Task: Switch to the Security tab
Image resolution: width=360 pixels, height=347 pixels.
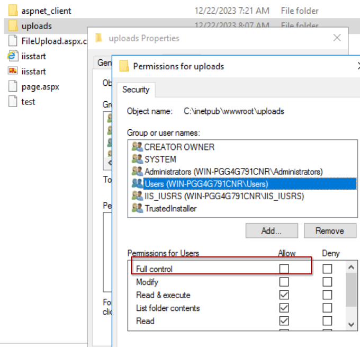Action: [136, 90]
